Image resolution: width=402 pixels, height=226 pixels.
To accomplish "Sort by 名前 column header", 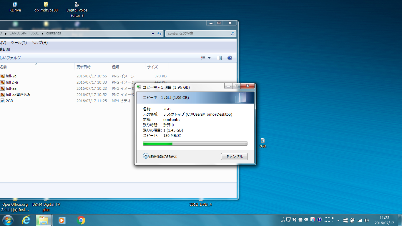I will [x=37, y=67].
